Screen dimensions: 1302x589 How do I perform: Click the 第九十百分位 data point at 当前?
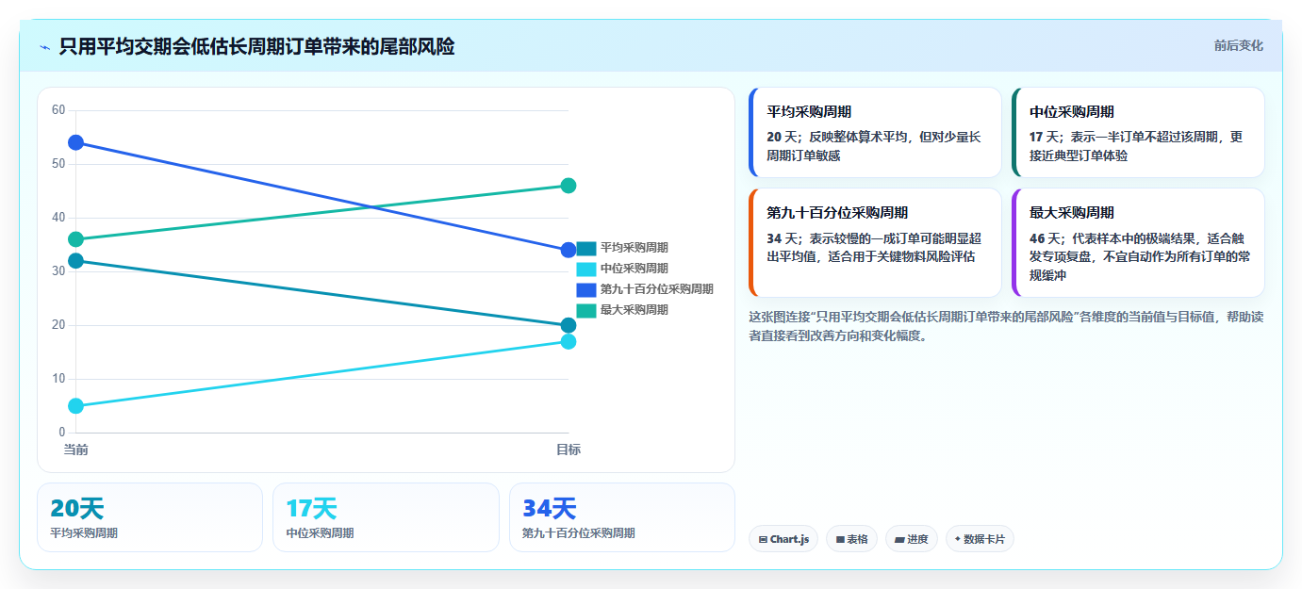76,142
